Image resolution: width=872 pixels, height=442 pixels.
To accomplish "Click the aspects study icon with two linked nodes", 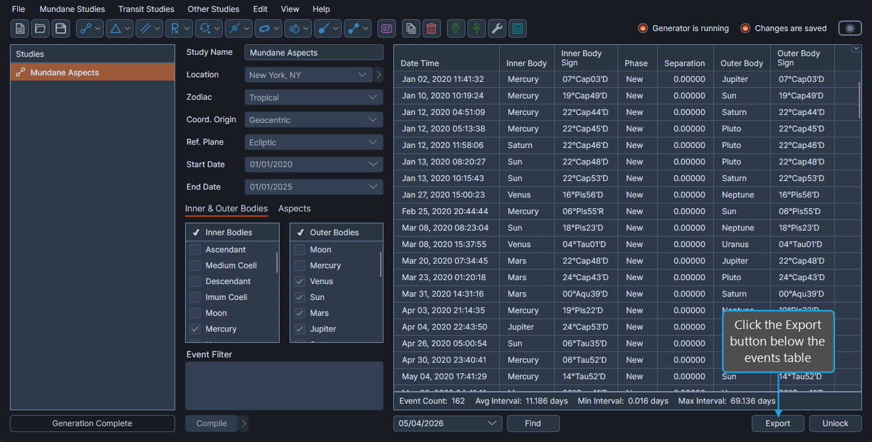I will tap(85, 28).
